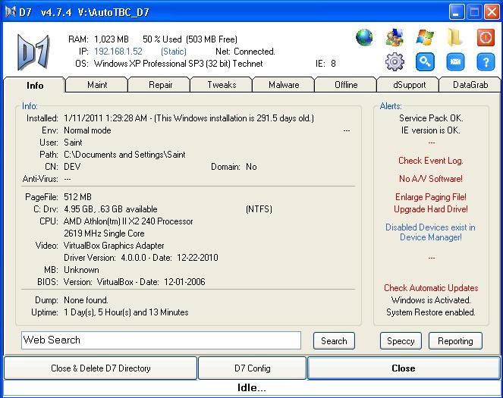Click the IE version is OK. text

(430, 130)
